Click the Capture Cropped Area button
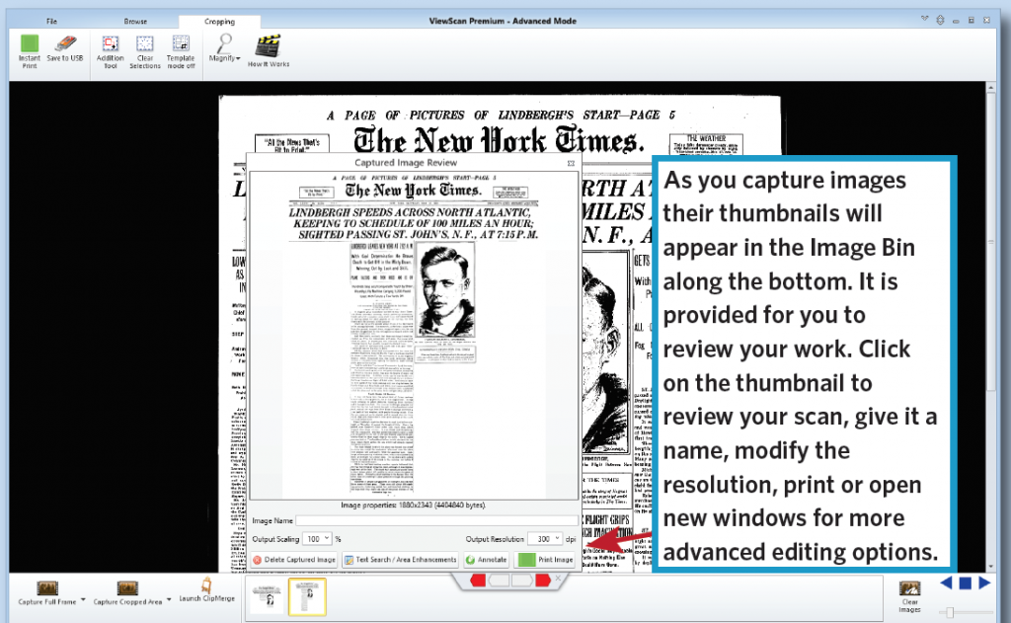The width and height of the screenshot is (1011, 623). pyautogui.click(x=127, y=592)
